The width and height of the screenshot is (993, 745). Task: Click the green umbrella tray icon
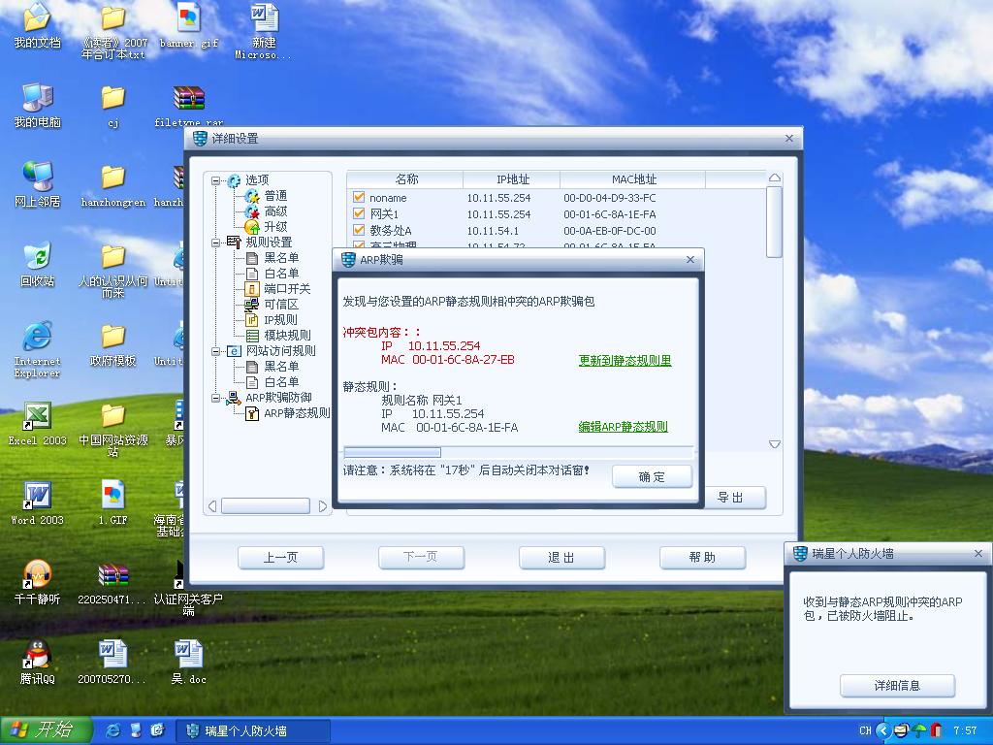click(x=919, y=730)
